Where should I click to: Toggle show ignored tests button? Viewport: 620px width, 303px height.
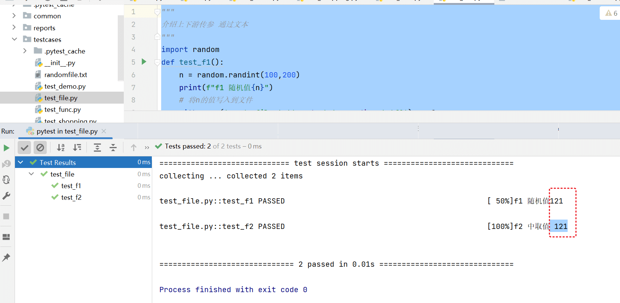40,148
